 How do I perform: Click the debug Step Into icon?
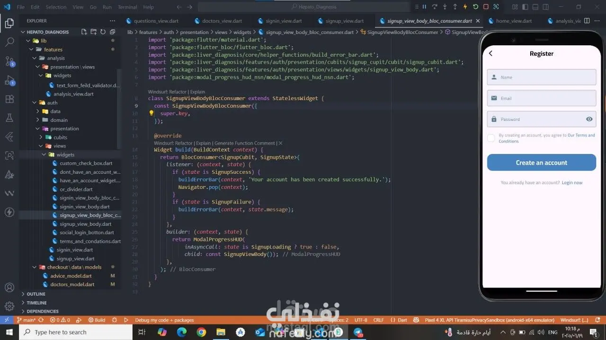point(445,7)
